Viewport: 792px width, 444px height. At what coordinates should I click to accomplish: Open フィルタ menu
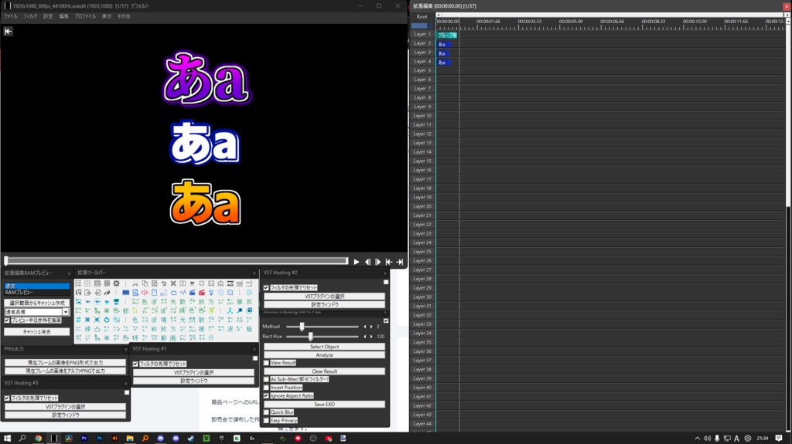click(30, 16)
